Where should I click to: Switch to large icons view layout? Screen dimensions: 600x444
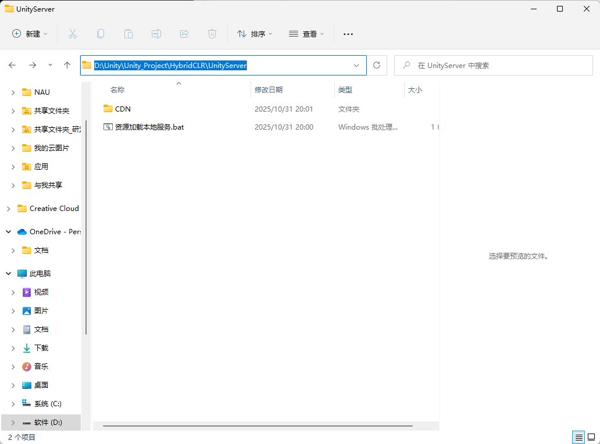tap(591, 436)
